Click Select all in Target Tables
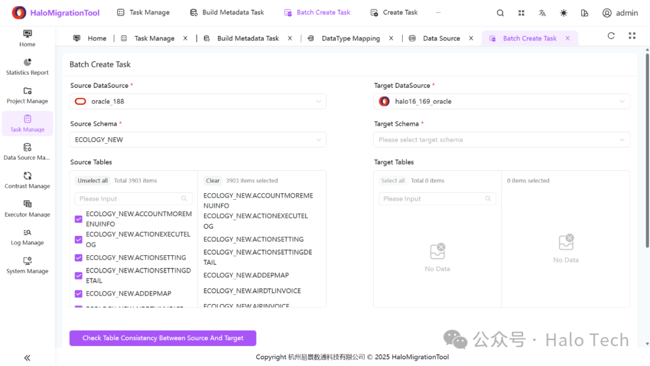 (x=393, y=181)
